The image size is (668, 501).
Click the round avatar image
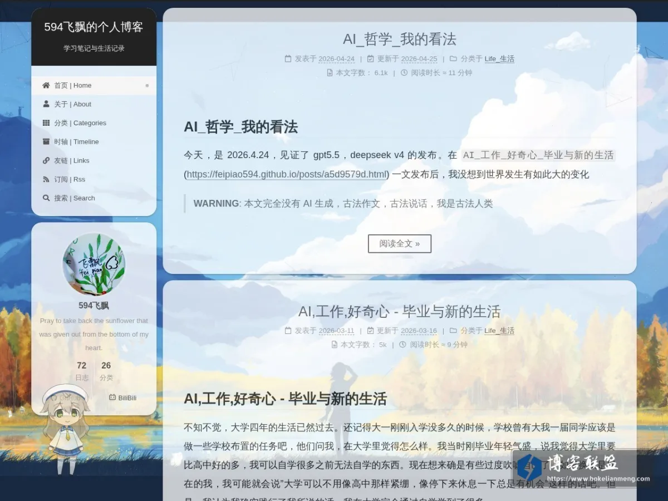click(94, 264)
